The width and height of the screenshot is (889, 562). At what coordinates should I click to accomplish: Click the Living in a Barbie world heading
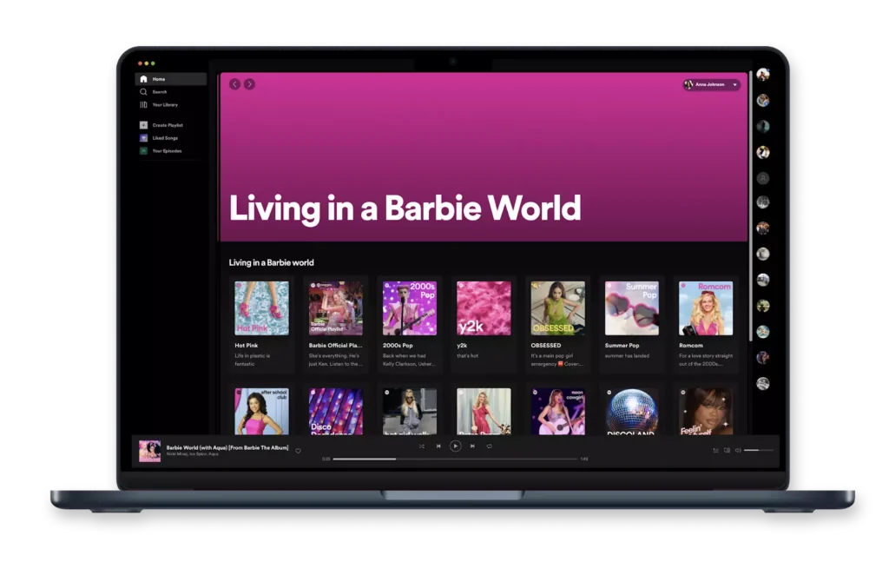point(271,261)
